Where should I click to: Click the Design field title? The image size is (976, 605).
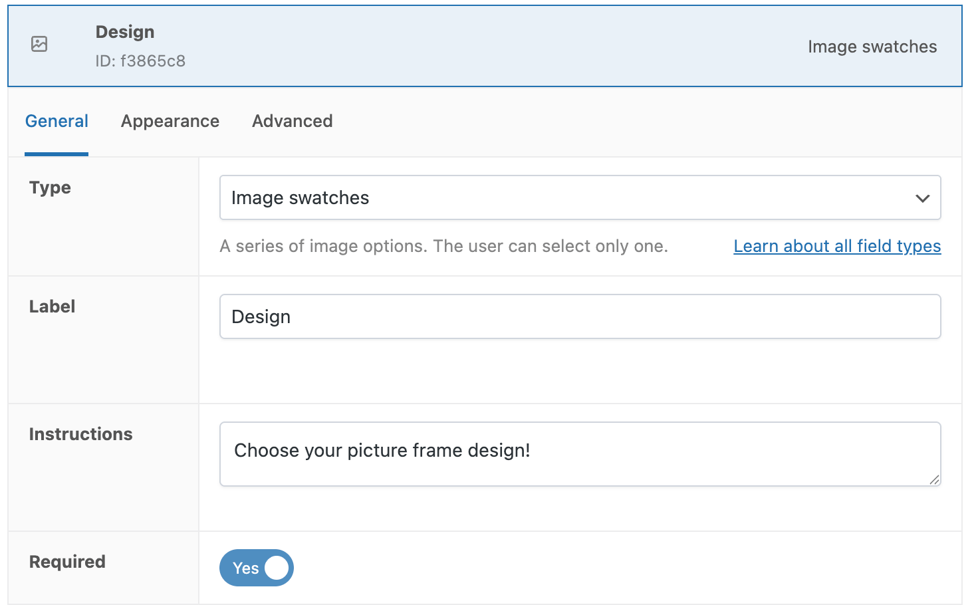125,31
